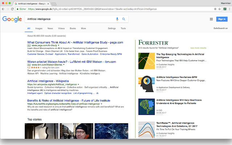Image resolution: width=232 pixels, height=145 pixels.
Task: Click see more results in Forrester panel
Action: (x=198, y=48)
